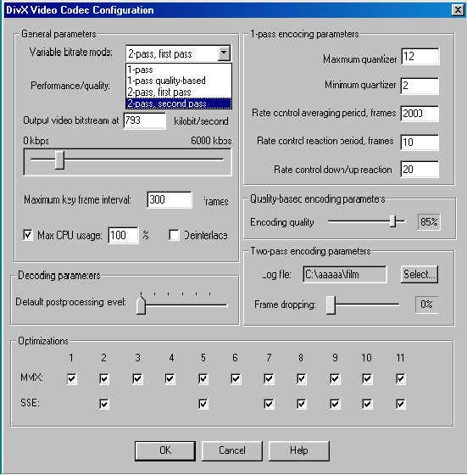This screenshot has width=467, height=475.
Task: Toggle MMX optimization 8 checkbox
Action: pyautogui.click(x=302, y=378)
